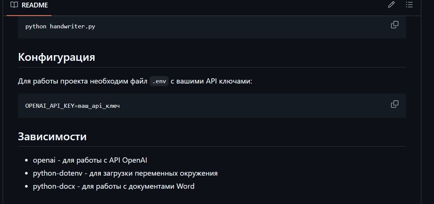Click the python-dotenv dependency list item

point(125,173)
